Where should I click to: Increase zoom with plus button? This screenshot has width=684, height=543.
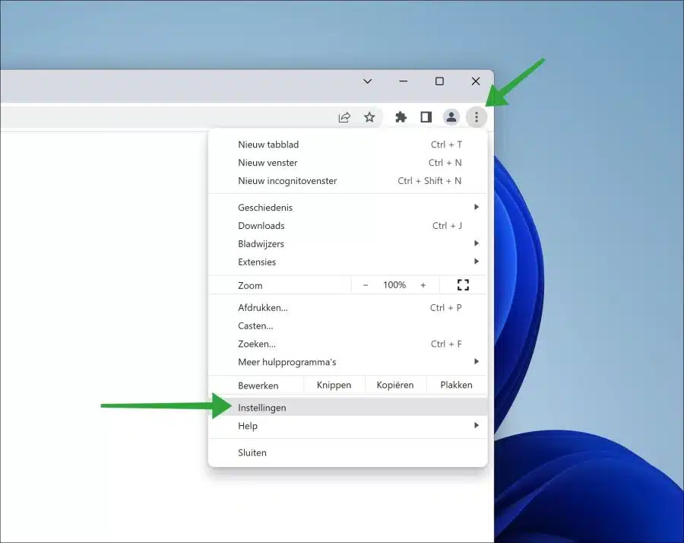point(423,285)
